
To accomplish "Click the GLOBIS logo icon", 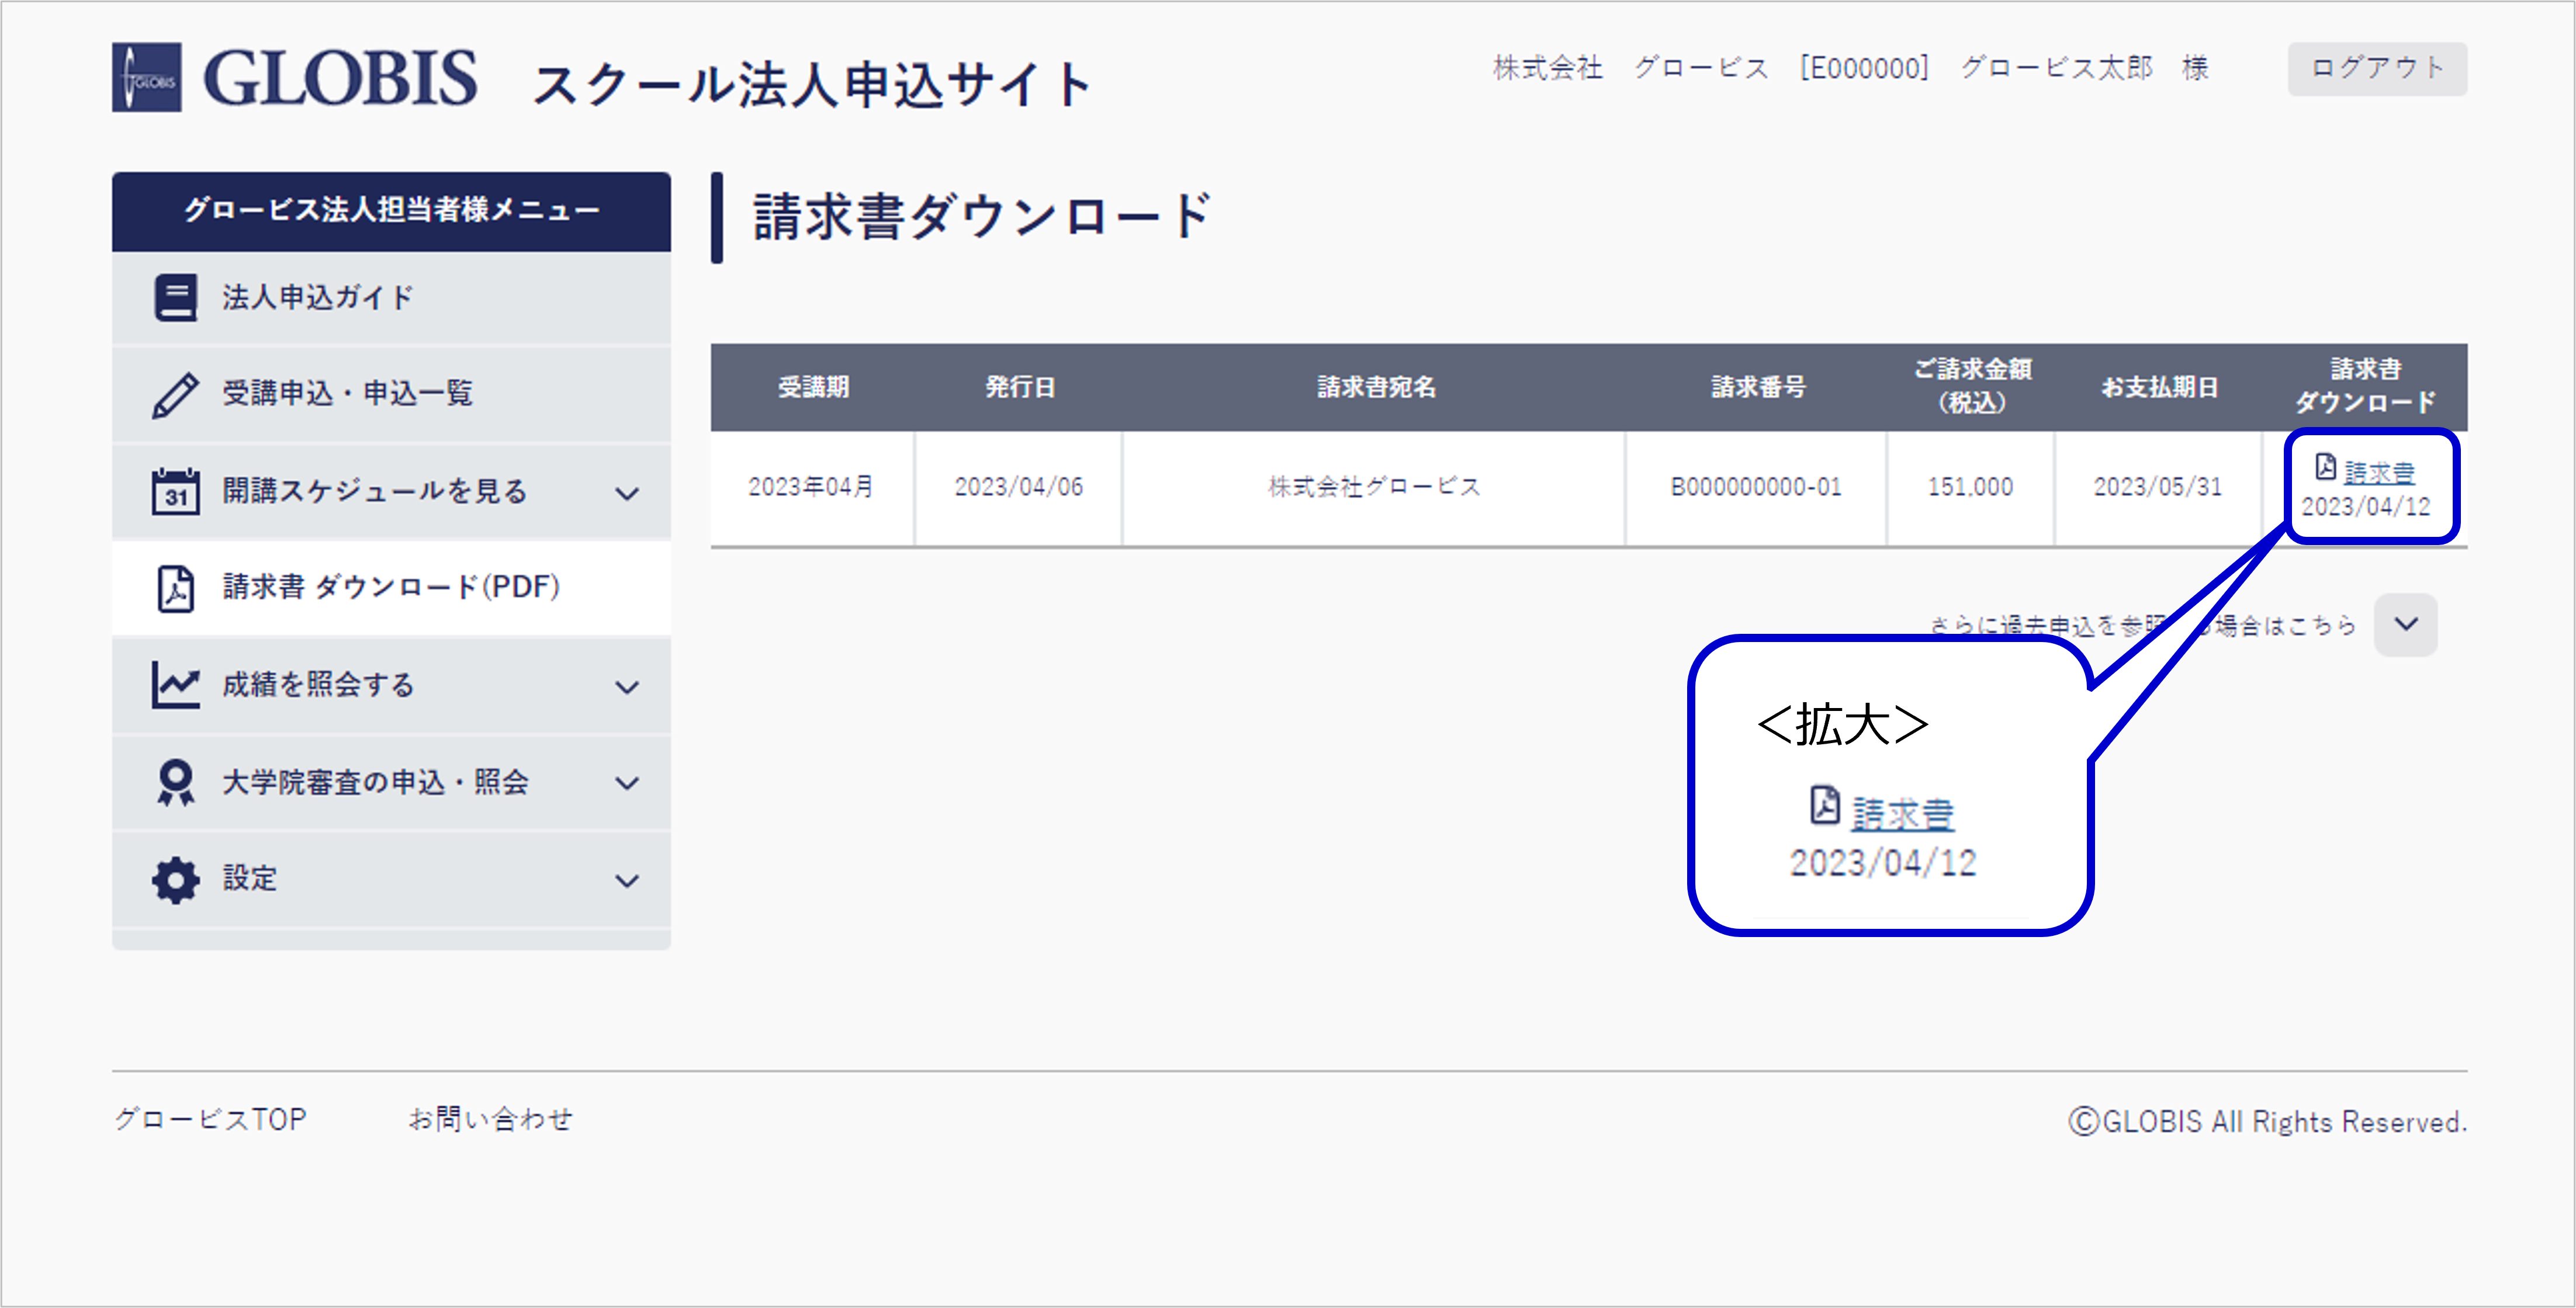I will pyautogui.click(x=146, y=77).
